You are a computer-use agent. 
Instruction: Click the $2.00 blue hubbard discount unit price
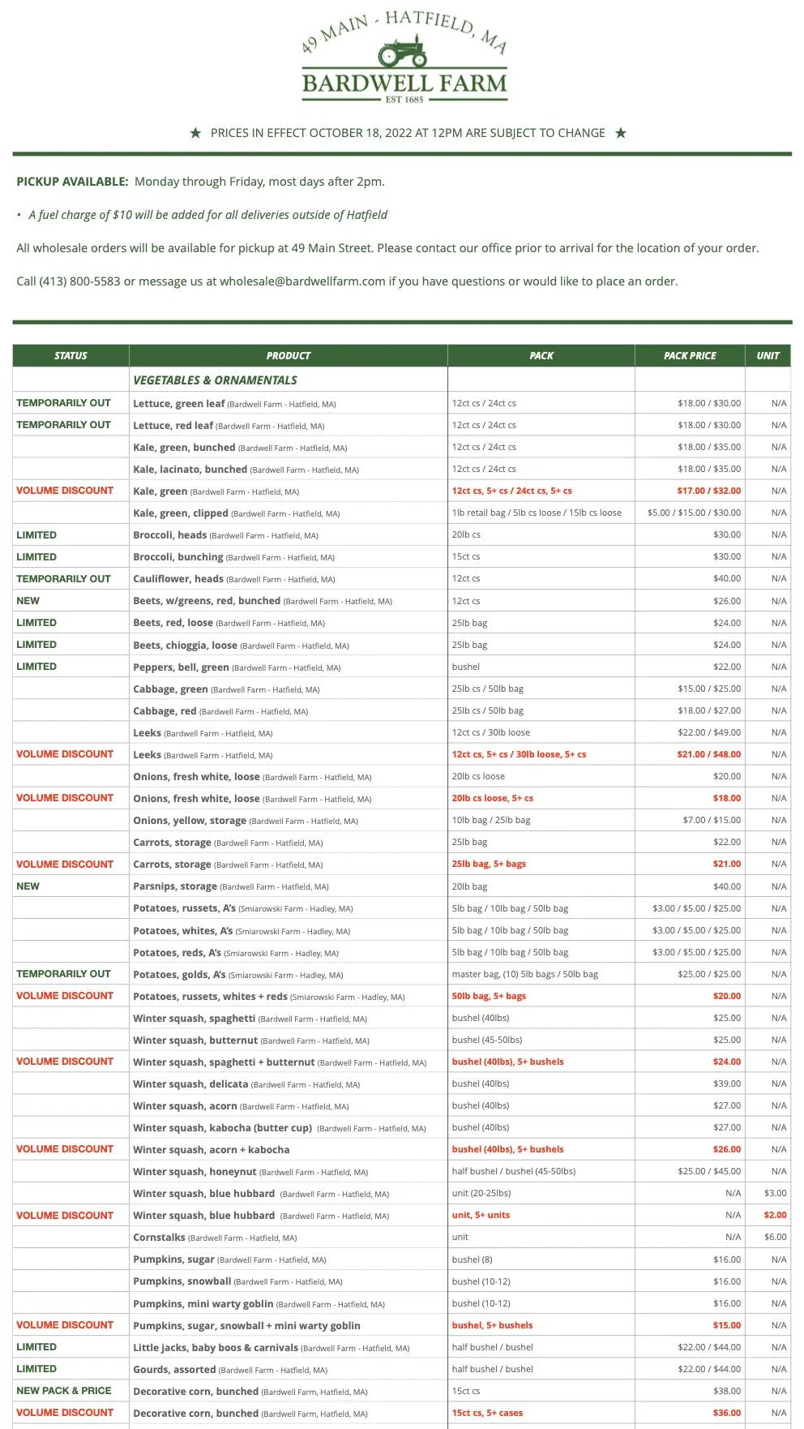pos(775,1215)
